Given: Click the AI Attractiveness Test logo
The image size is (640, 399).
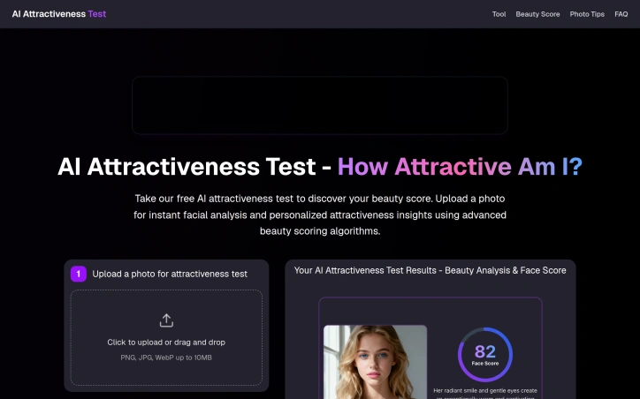Looking at the screenshot, I should (x=59, y=14).
